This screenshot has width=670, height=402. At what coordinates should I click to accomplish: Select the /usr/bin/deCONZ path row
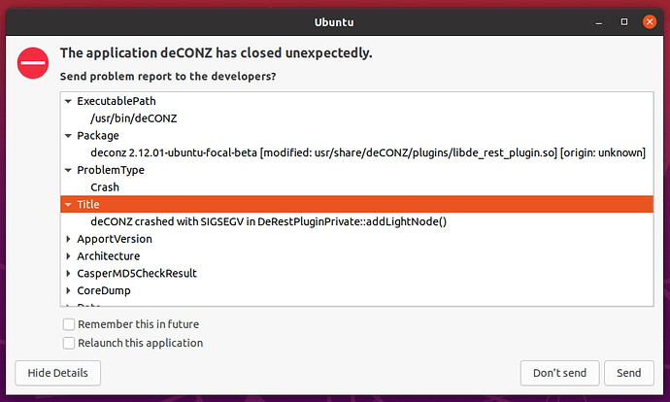tap(356, 118)
